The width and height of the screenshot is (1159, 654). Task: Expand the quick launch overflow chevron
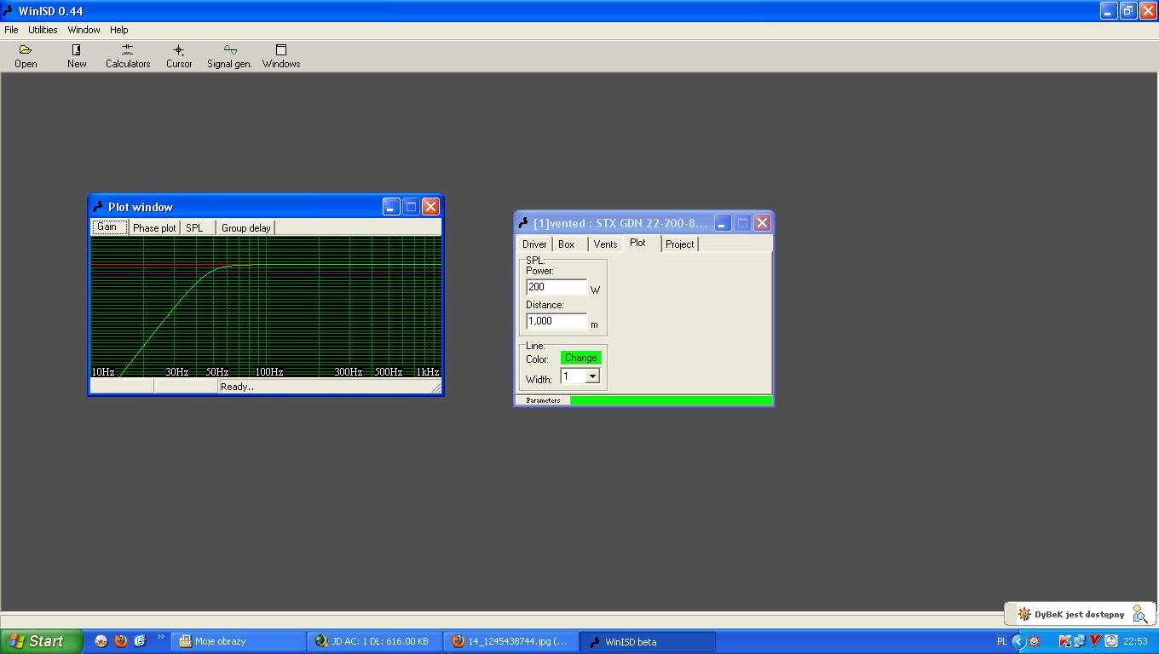point(160,637)
